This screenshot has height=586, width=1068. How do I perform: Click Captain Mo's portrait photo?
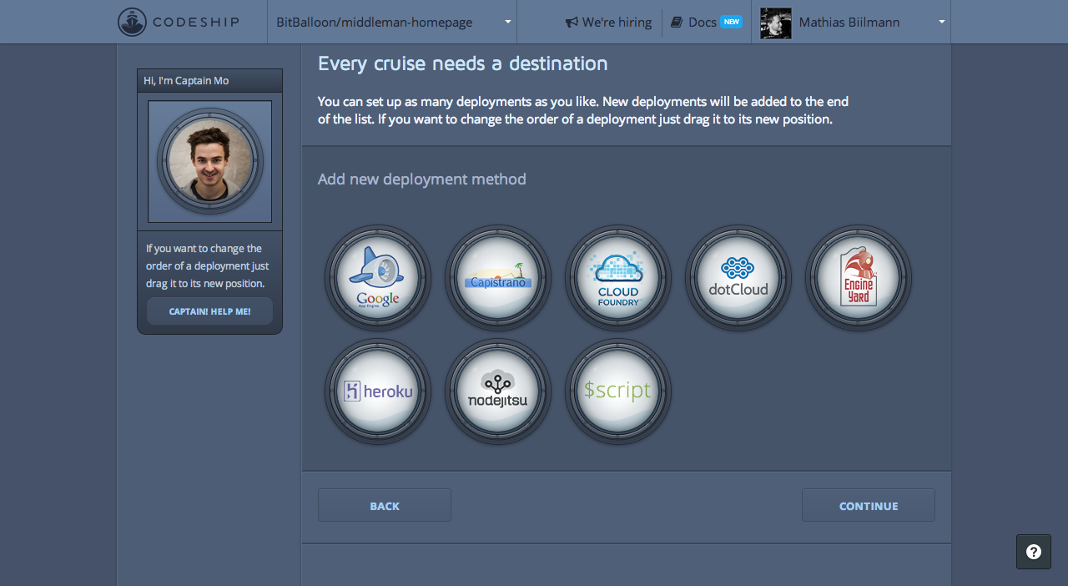(210, 161)
